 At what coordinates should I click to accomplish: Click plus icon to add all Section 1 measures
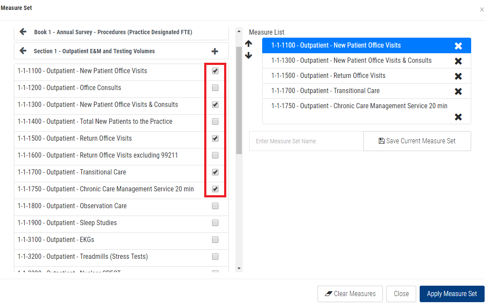pyautogui.click(x=215, y=51)
